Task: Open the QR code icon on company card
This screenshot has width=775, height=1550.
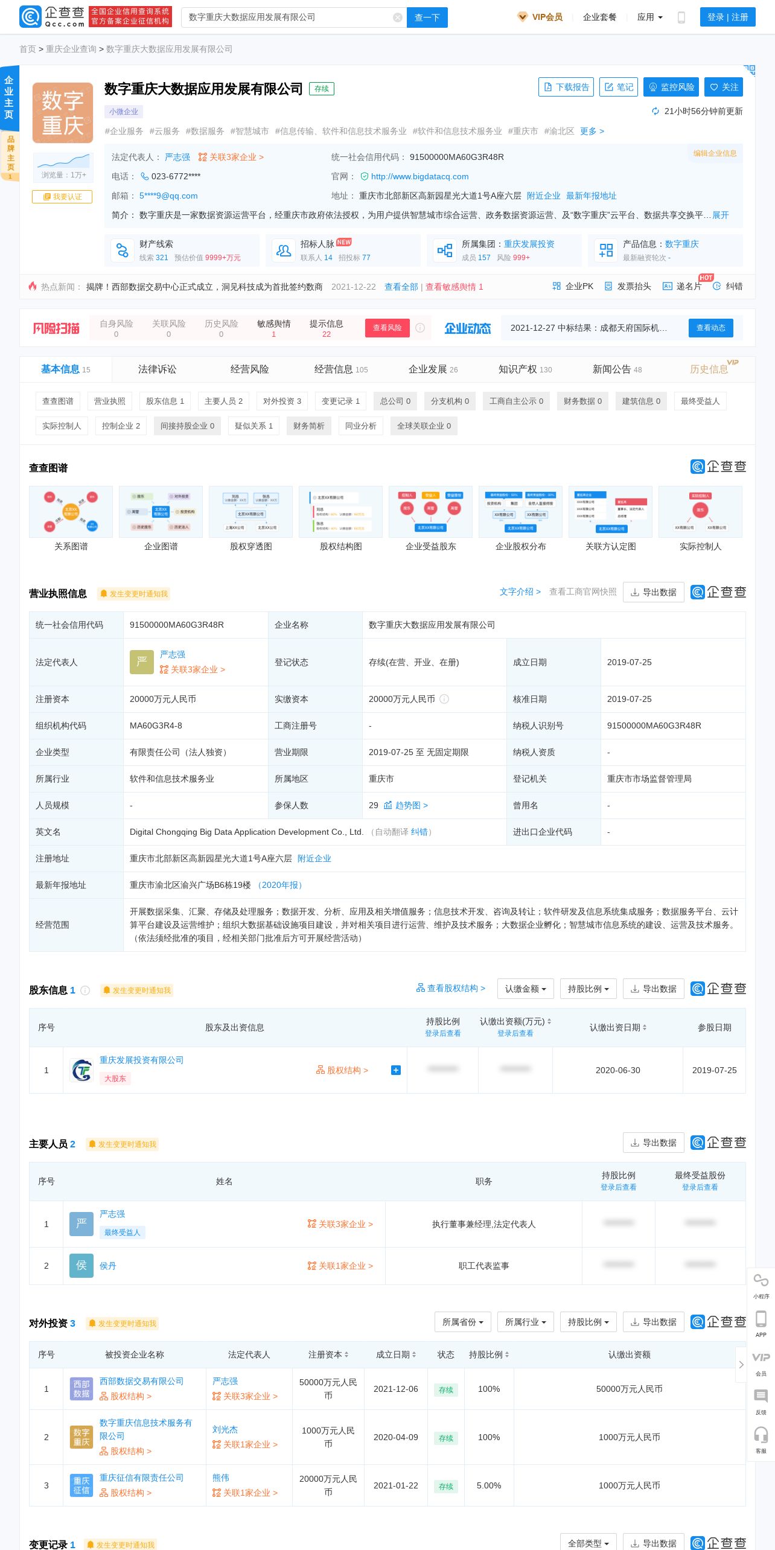Action: point(749,71)
